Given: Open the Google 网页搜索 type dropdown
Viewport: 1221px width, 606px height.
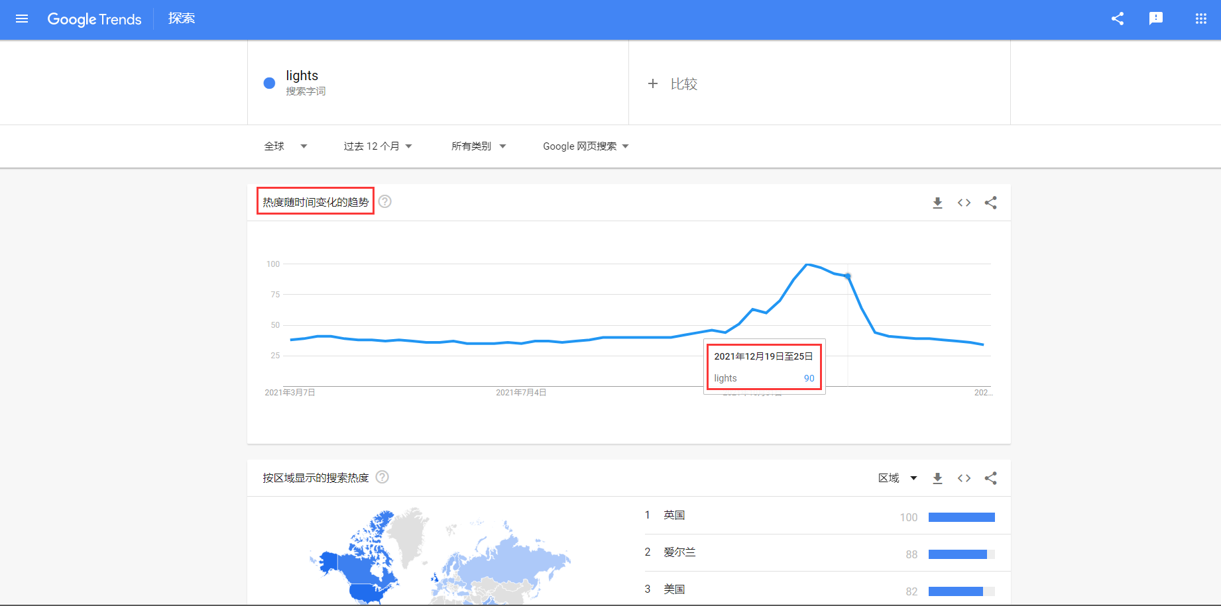Looking at the screenshot, I should click(x=585, y=146).
